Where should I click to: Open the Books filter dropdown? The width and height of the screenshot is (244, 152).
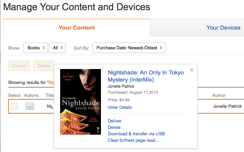click(35, 48)
